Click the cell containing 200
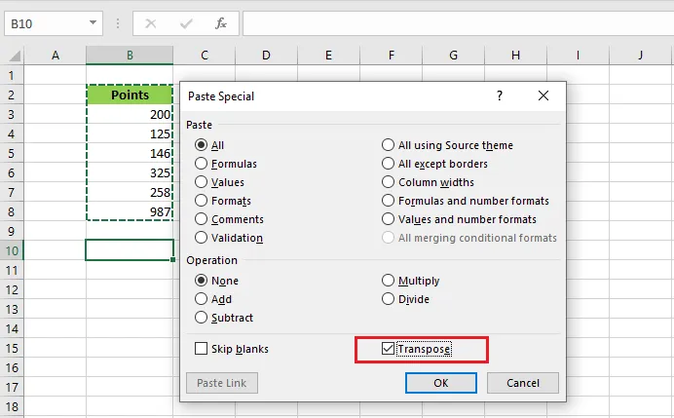This screenshot has width=674, height=418. tap(130, 114)
